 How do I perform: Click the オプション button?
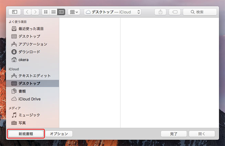(59, 134)
